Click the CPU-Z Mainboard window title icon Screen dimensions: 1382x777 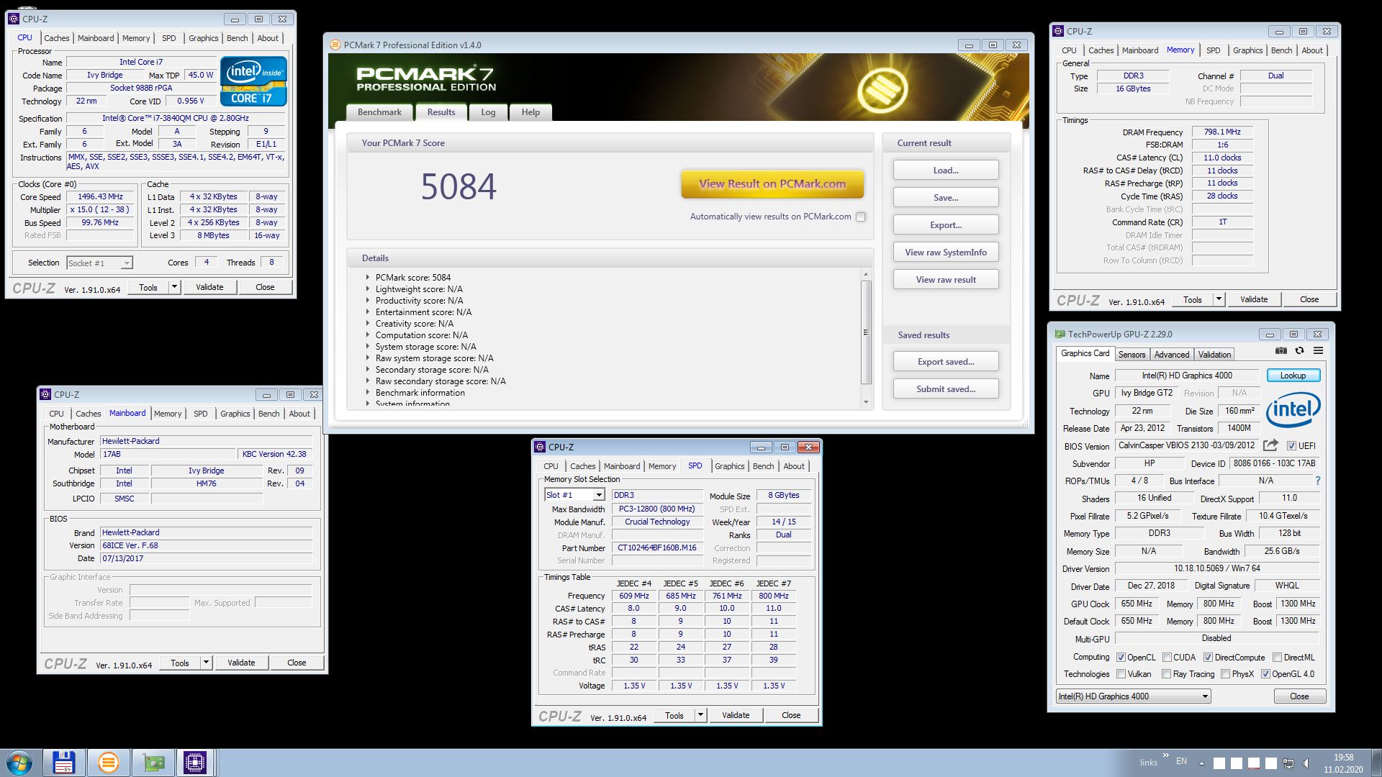pos(46,395)
